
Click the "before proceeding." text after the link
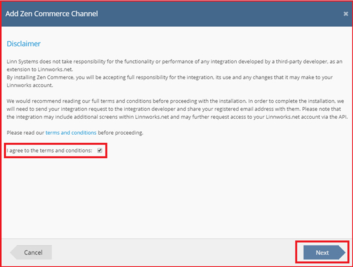point(121,133)
